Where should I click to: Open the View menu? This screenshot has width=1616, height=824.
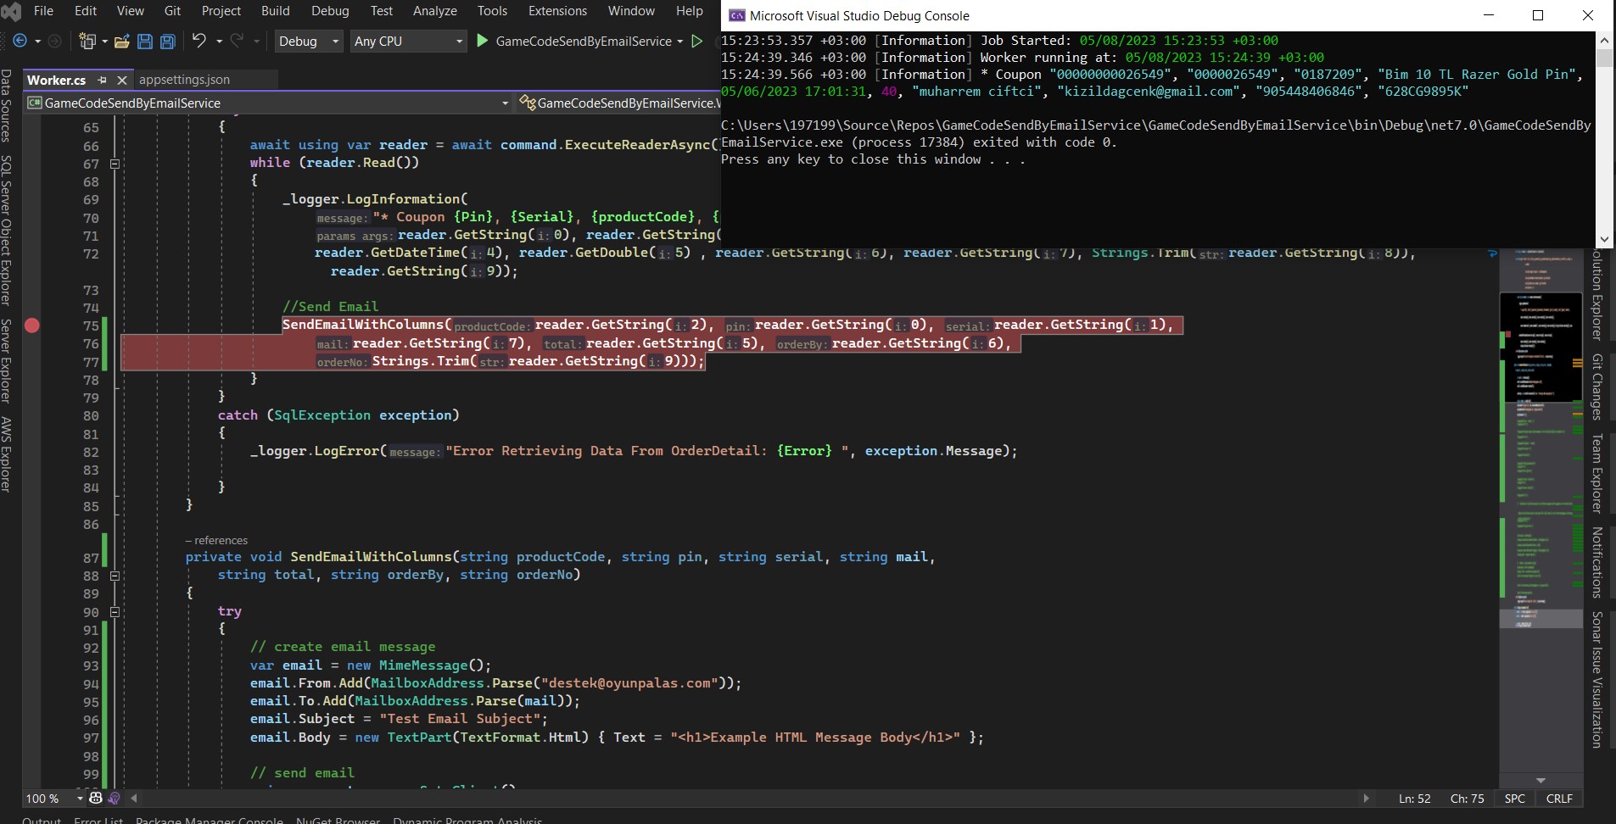(130, 11)
